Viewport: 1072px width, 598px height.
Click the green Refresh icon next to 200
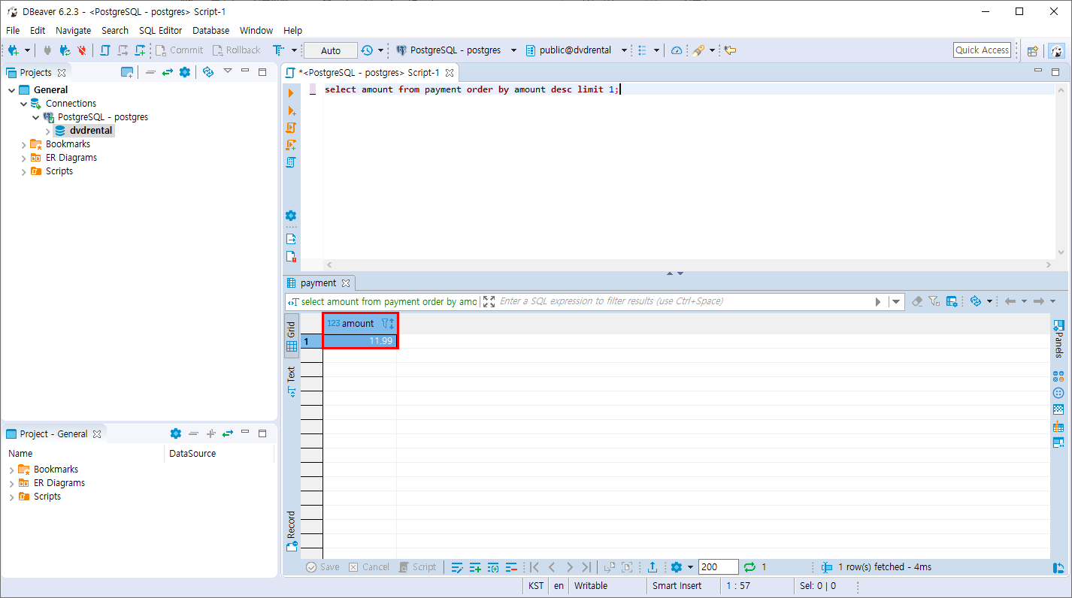point(749,567)
